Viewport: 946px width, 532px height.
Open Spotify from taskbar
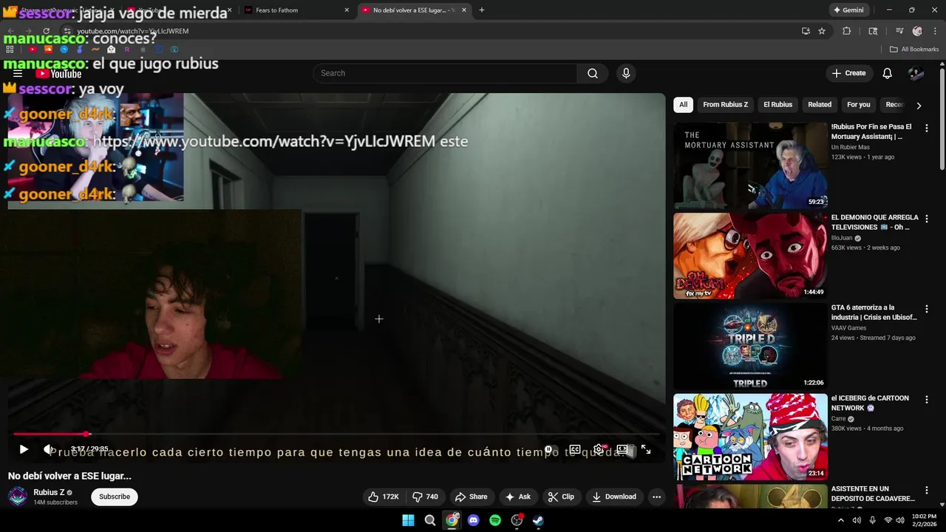click(x=495, y=520)
